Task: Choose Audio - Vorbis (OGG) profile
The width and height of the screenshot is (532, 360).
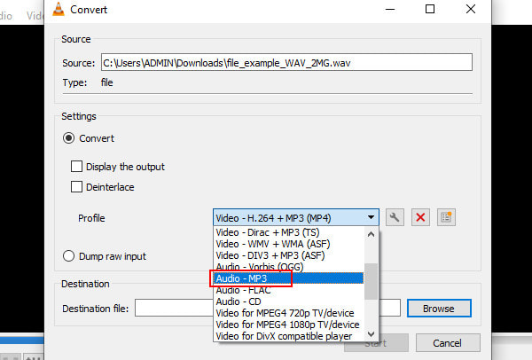Action: click(289, 267)
